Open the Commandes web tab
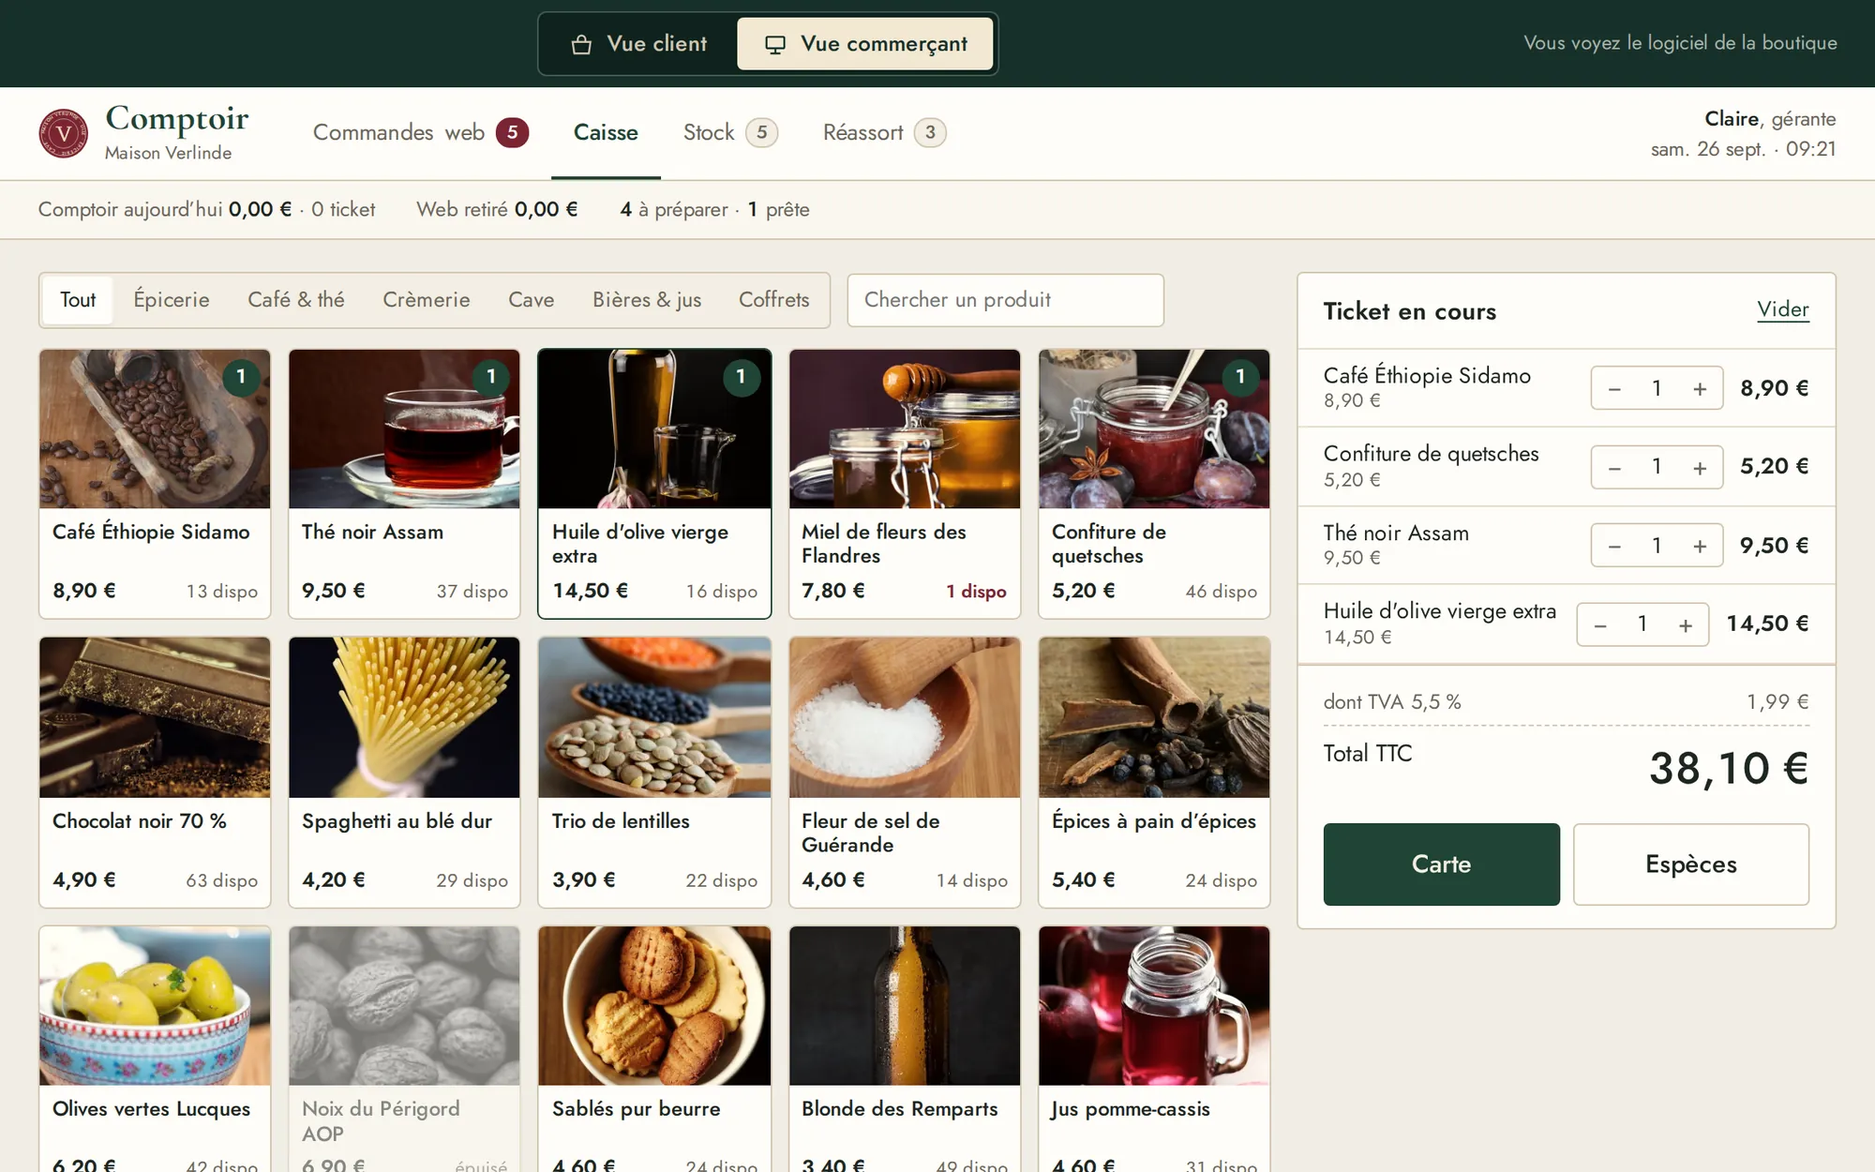This screenshot has width=1875, height=1172. tap(420, 133)
